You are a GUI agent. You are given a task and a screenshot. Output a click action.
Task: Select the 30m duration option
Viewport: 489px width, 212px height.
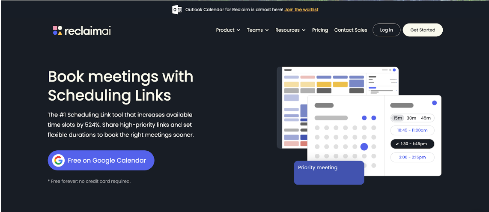[411, 118]
